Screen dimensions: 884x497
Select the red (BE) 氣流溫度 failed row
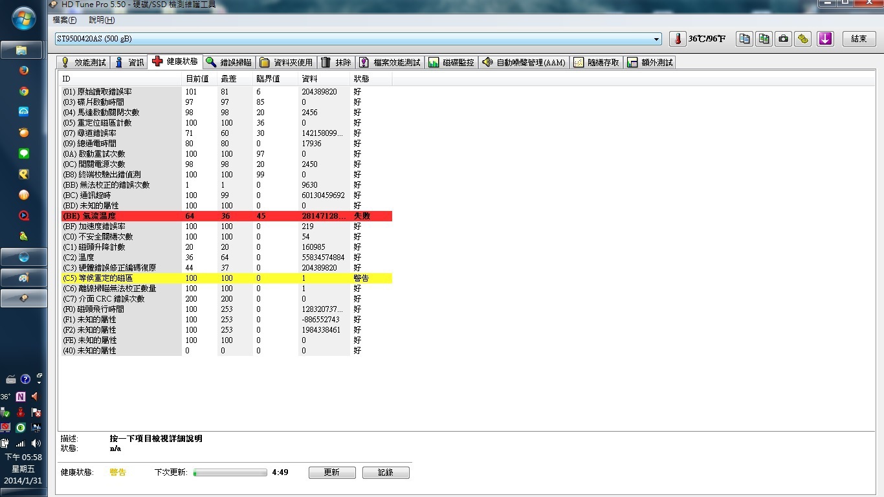point(227,215)
